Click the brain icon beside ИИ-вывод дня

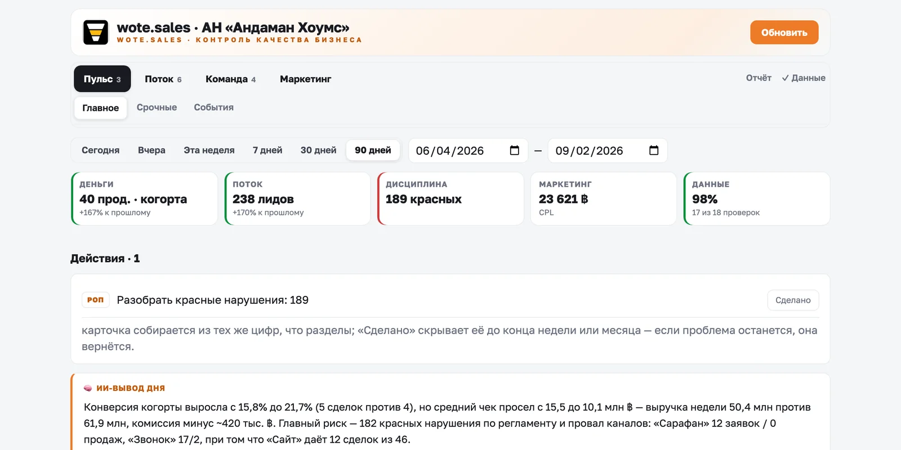pos(88,388)
